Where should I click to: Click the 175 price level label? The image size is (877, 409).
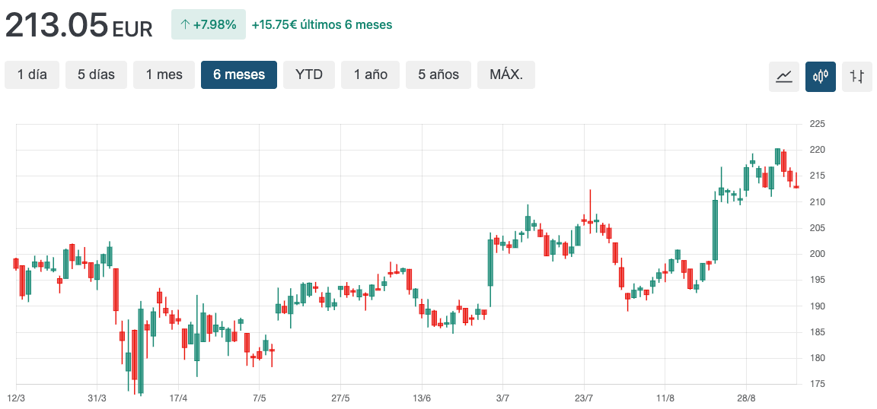(818, 385)
